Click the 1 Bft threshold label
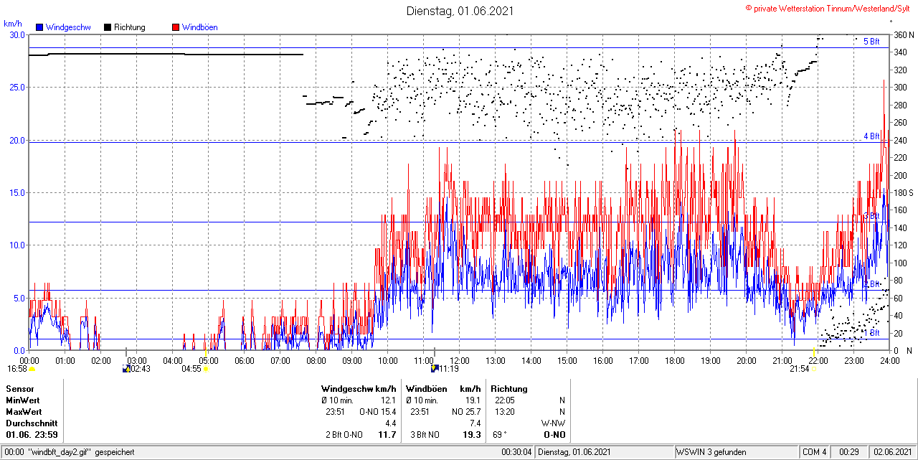 [871, 333]
